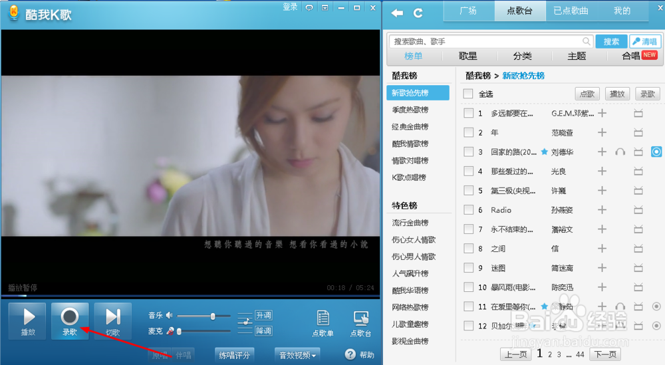Screen dimensions: 665x365
Task: Add song 多远都要在 with plus icon
Action: point(602,113)
